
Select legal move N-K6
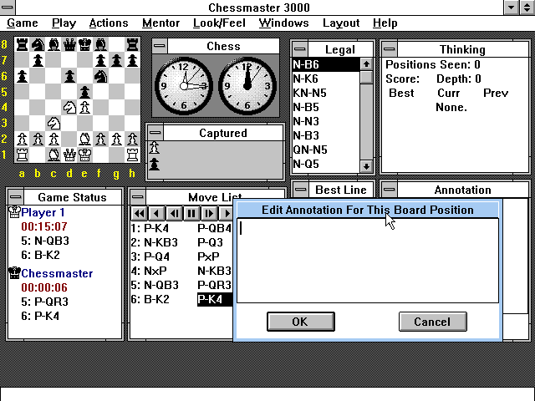tap(326, 79)
